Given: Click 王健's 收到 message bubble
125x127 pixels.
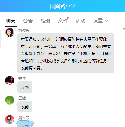Looking at the screenshot, I should click(x=25, y=107).
